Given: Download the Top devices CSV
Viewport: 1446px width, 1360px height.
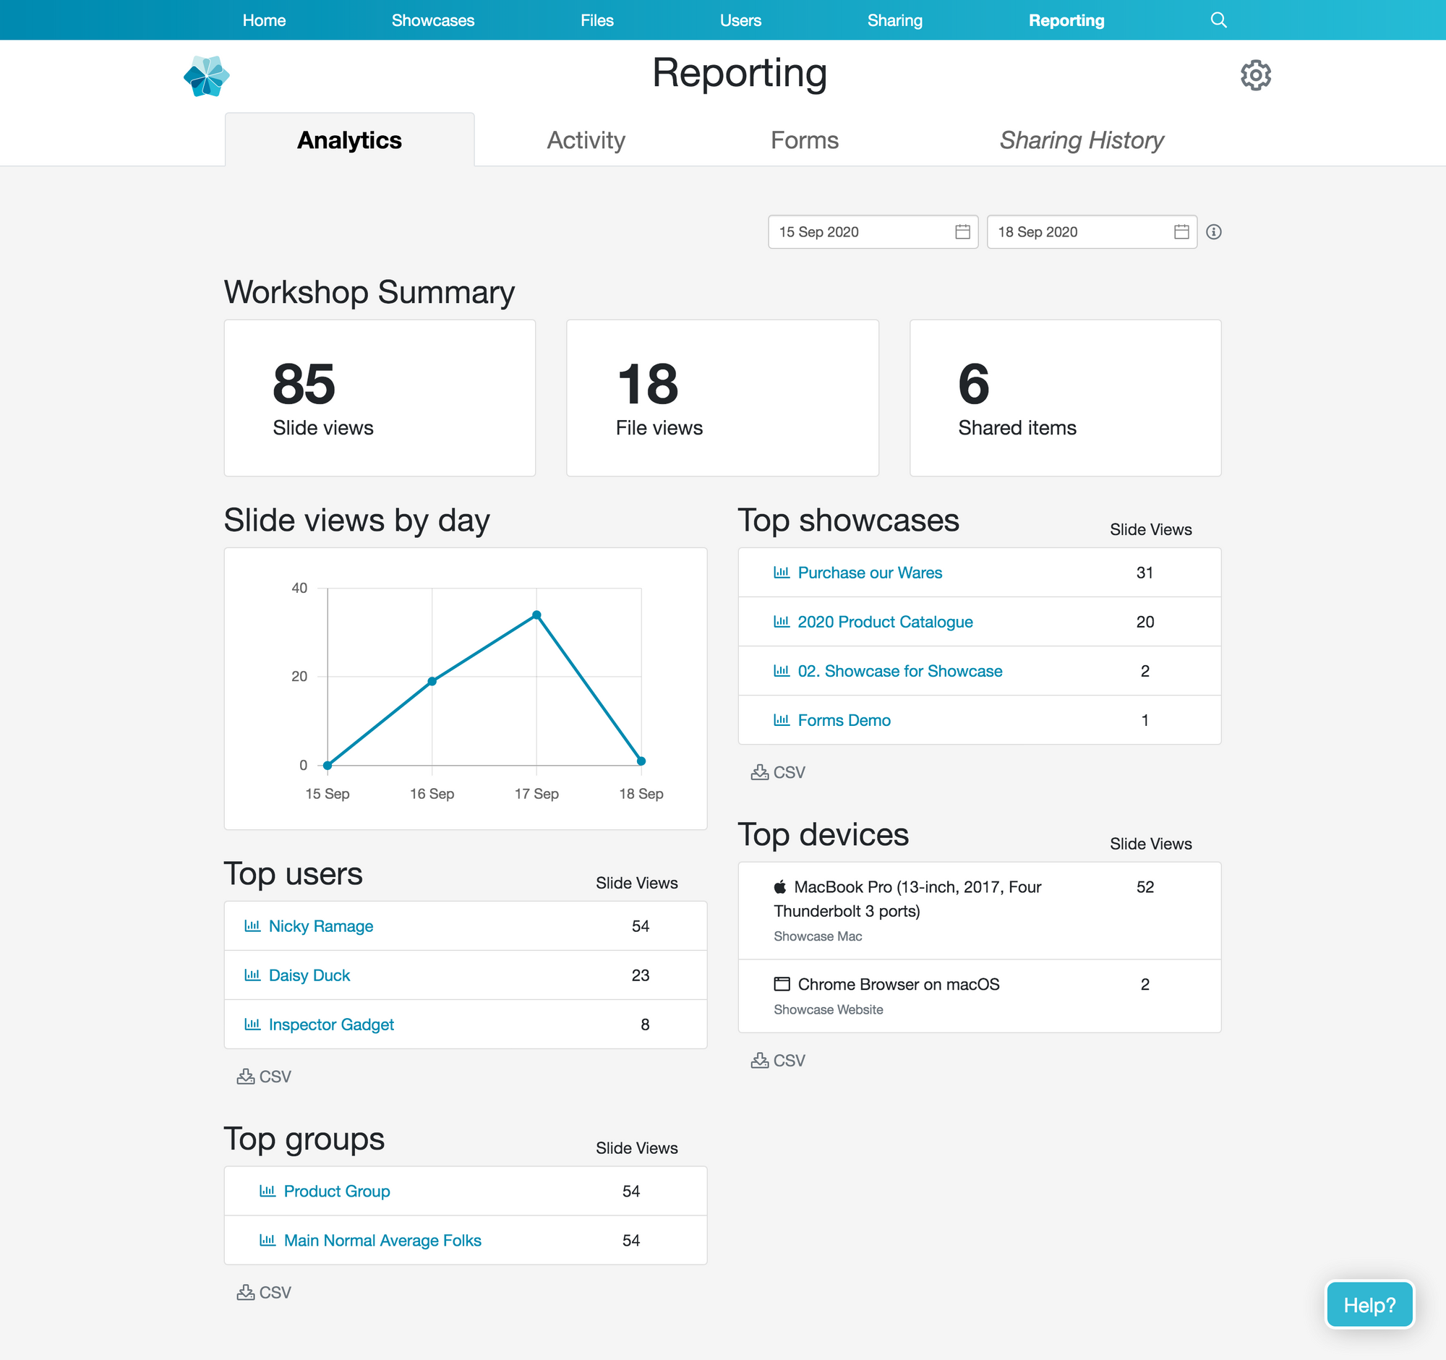Looking at the screenshot, I should pos(777,1061).
